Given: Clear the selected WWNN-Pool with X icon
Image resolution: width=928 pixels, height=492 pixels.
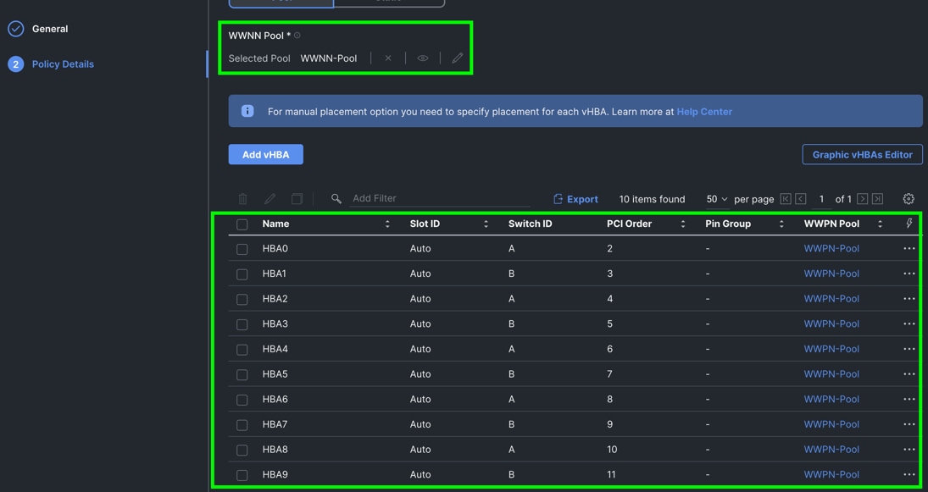Looking at the screenshot, I should point(388,58).
